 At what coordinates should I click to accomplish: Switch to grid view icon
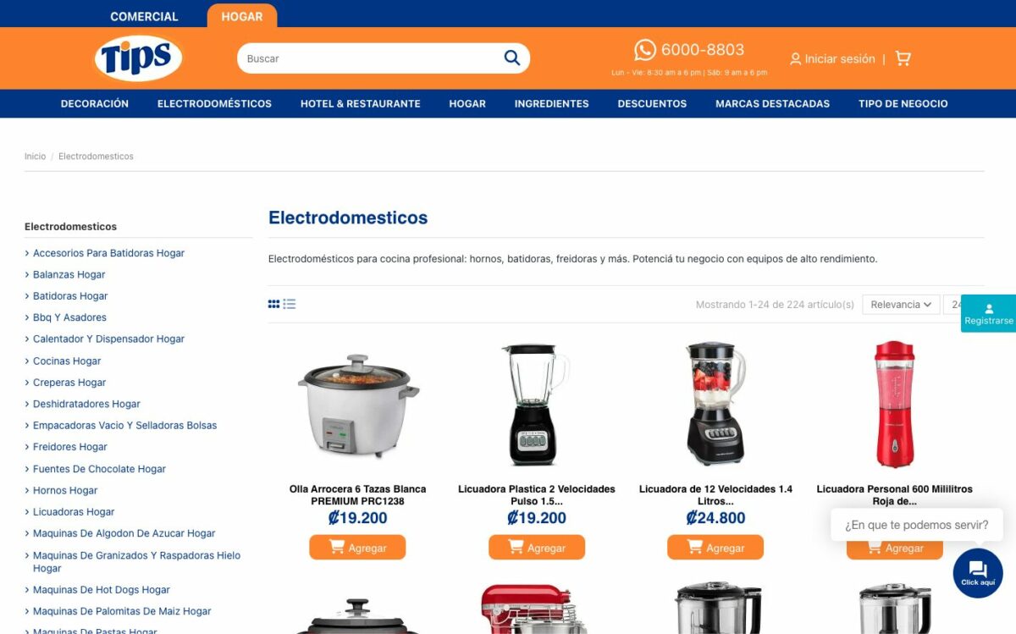coord(273,304)
